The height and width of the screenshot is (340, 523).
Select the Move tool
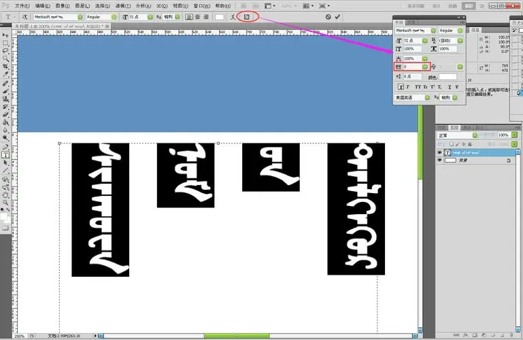pyautogui.click(x=5, y=35)
